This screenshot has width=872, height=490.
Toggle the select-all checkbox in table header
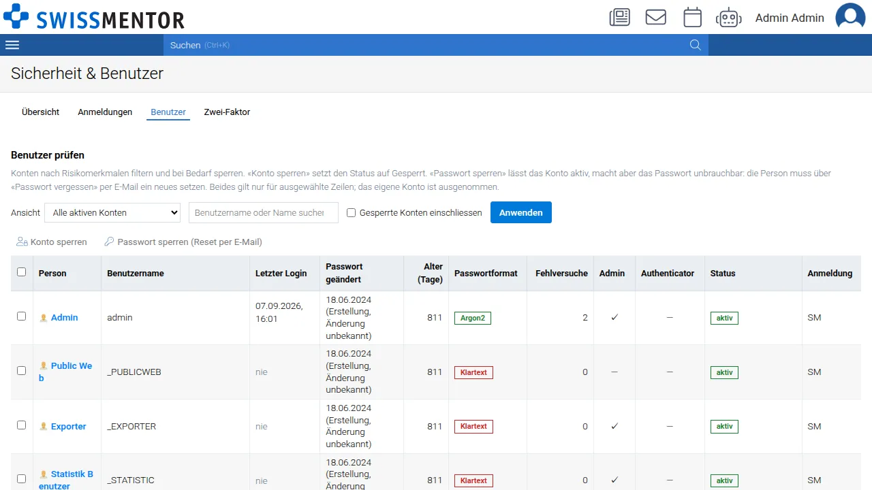click(x=21, y=272)
